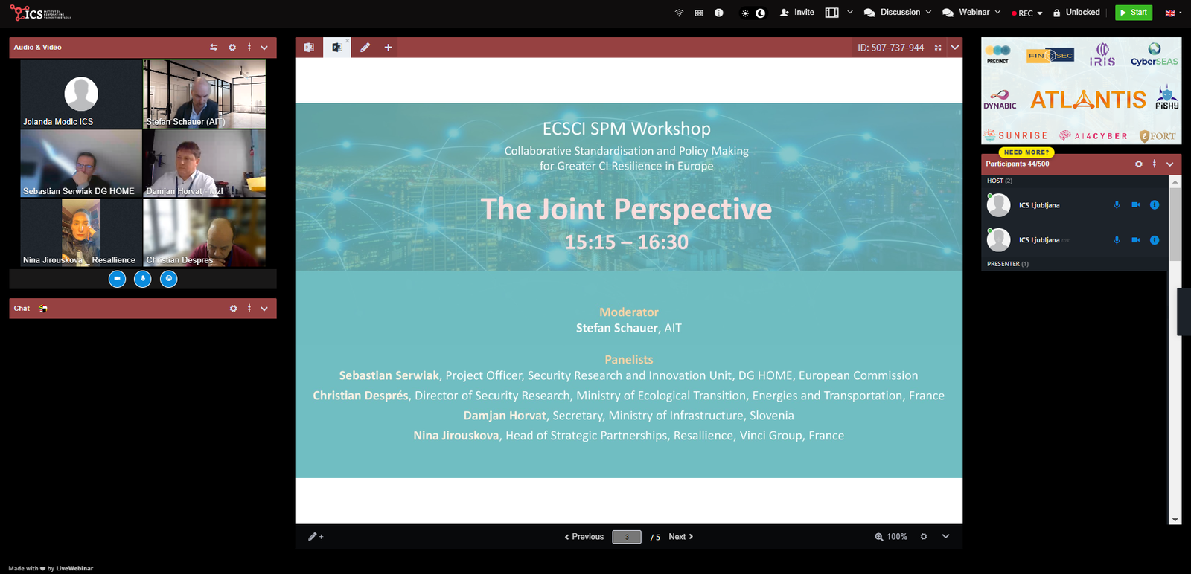Select Christian Despres video tile
The width and height of the screenshot is (1191, 574).
pyautogui.click(x=204, y=233)
